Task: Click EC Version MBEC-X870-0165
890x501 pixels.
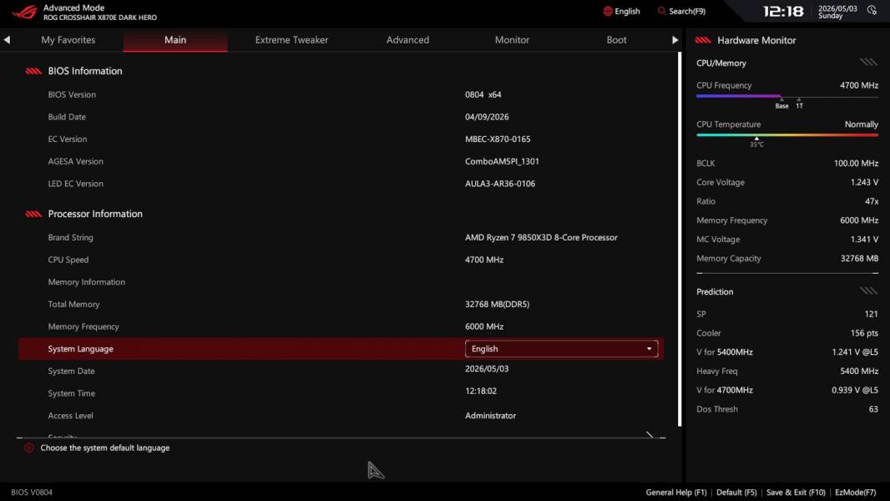Action: [498, 139]
